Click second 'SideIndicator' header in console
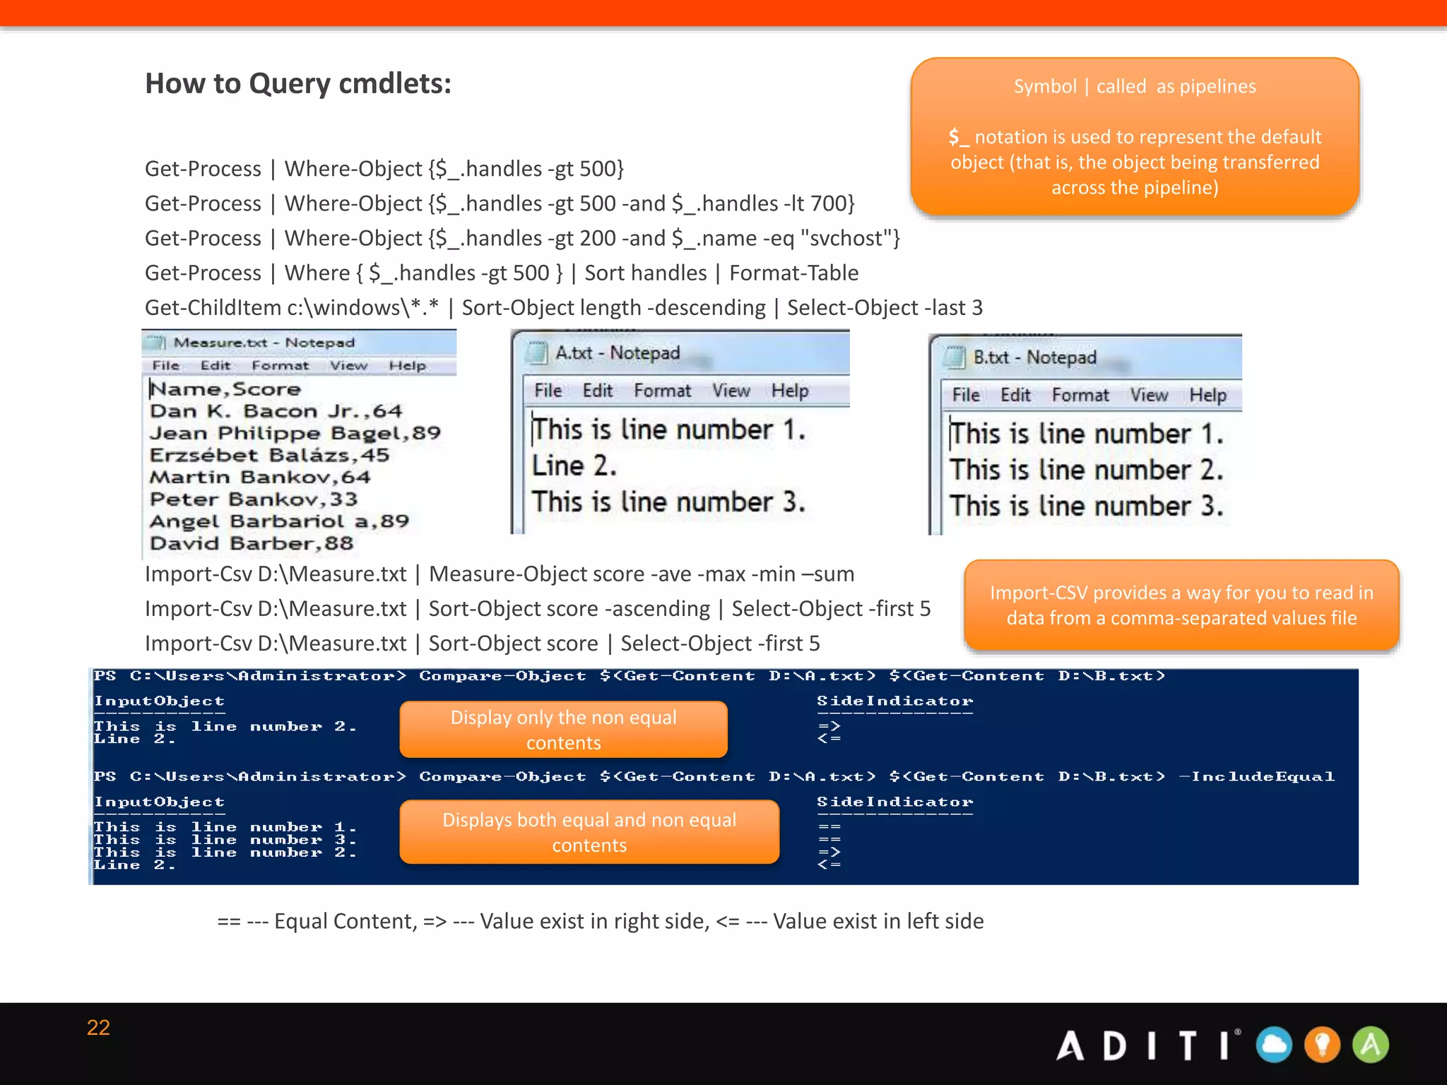Screen dimensions: 1447x1085 click(x=895, y=802)
